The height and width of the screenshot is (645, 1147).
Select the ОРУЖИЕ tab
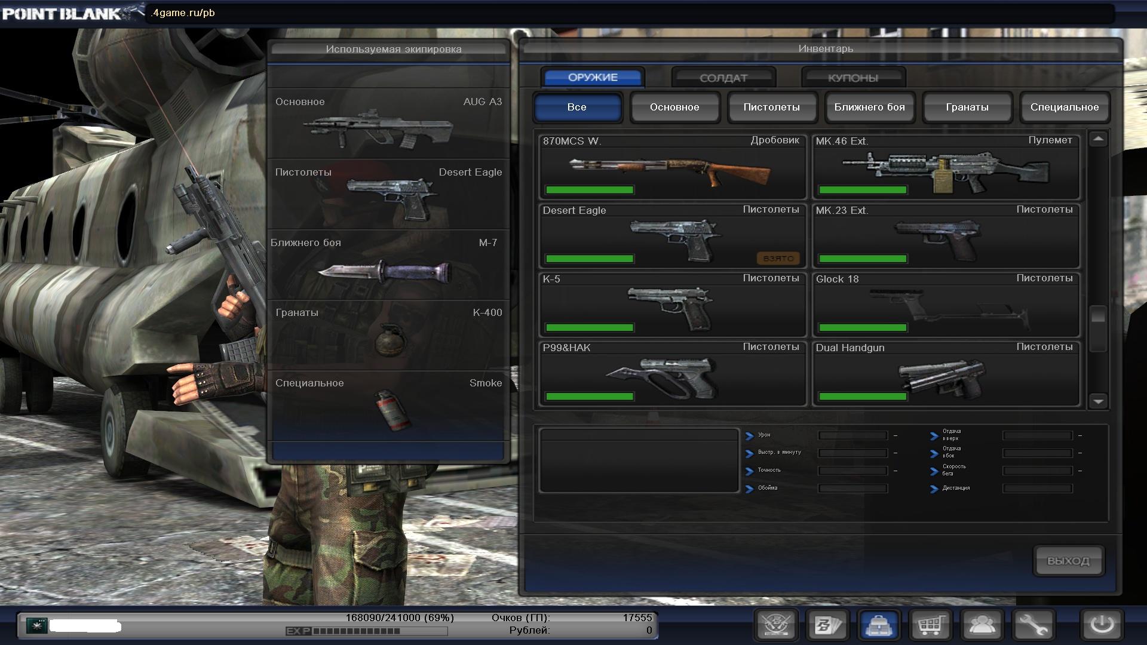click(593, 78)
